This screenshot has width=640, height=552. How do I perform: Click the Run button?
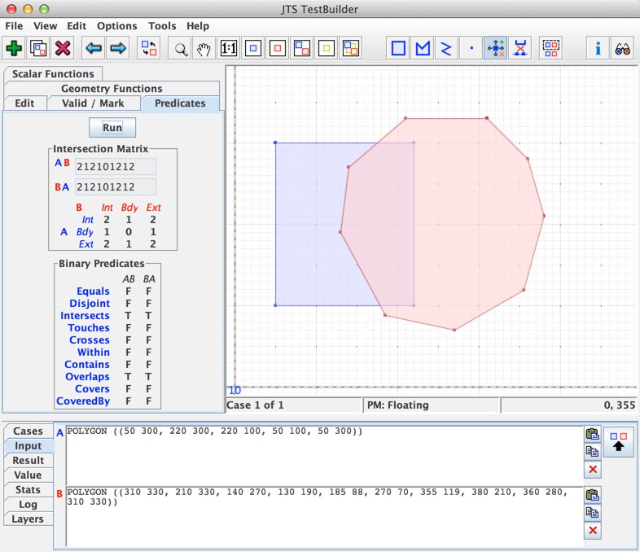click(112, 128)
